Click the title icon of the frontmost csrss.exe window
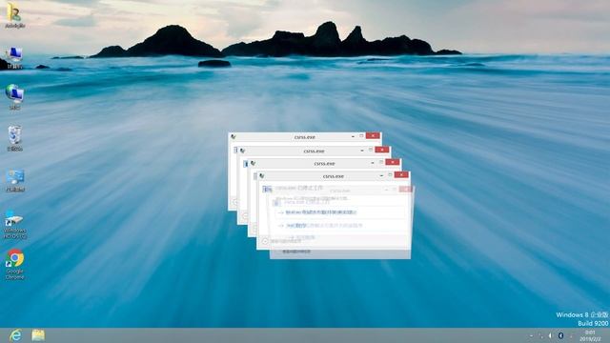The height and width of the screenshot is (343, 610). [x=262, y=176]
